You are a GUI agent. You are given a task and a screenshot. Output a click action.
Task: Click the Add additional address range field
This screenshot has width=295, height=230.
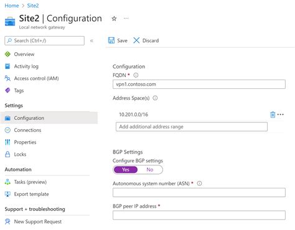click(x=192, y=127)
